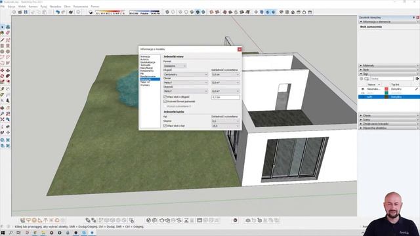
Task: Expand the Materiały tray panel
Action: (x=388, y=66)
